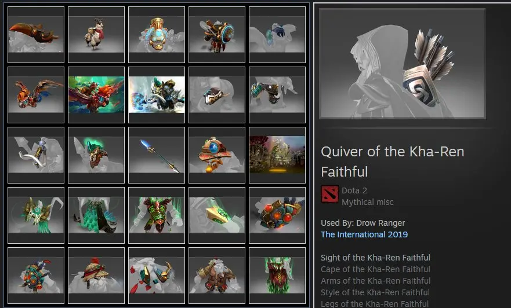Select the icy beast loading screen

[x=157, y=95]
